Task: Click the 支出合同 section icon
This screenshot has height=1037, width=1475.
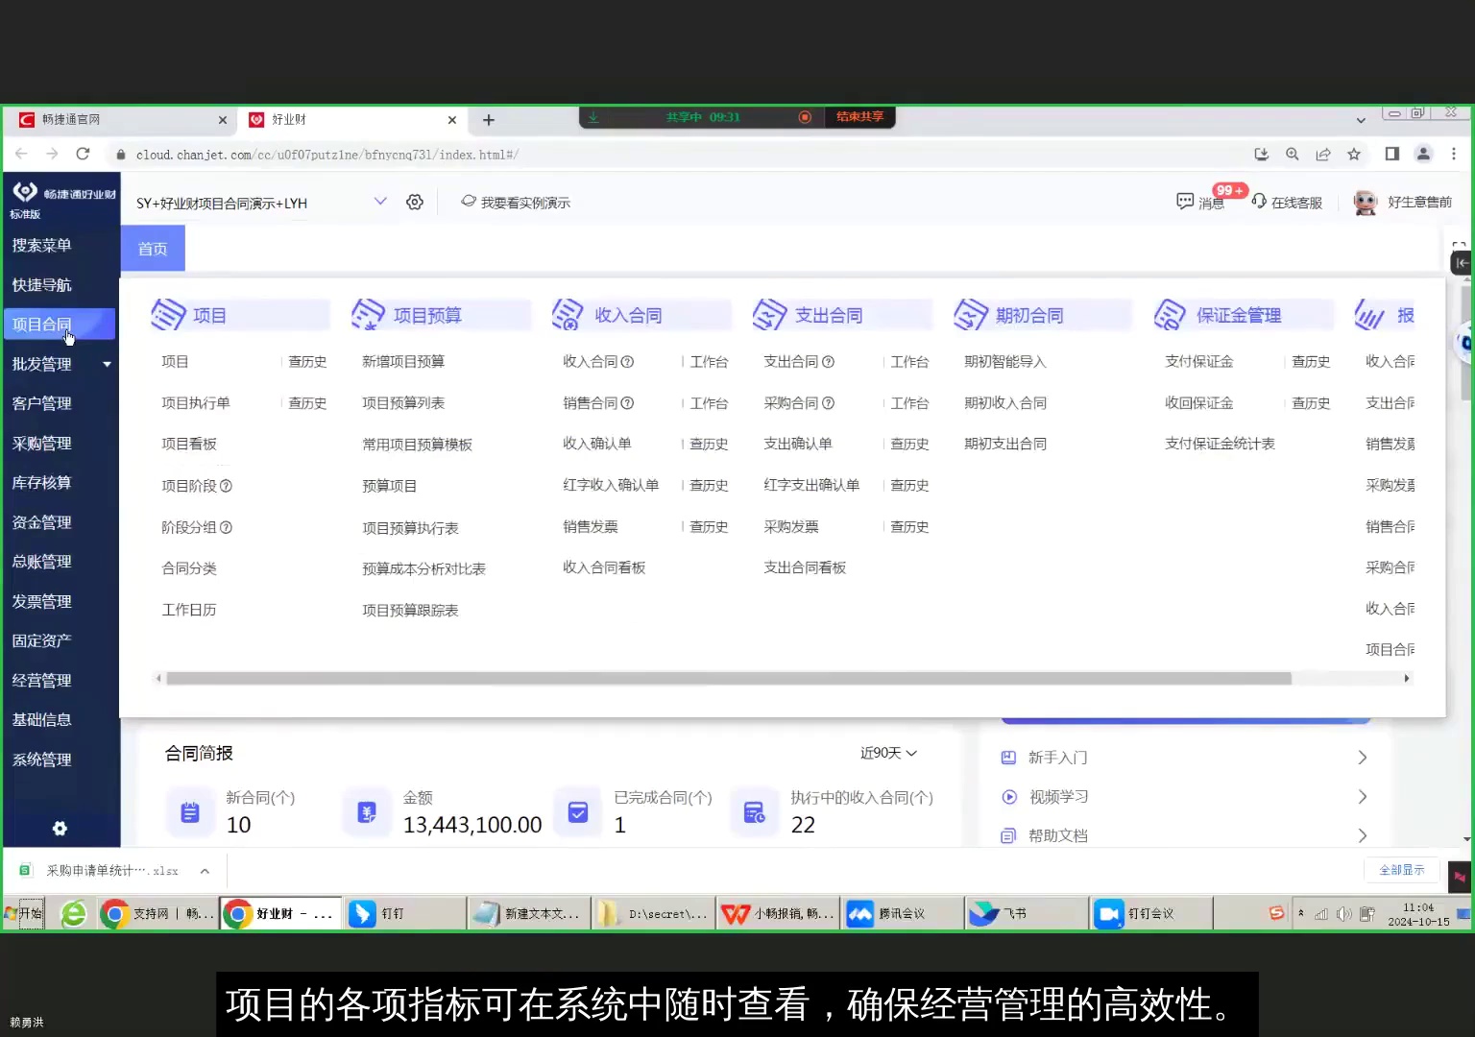Action: [769, 314]
